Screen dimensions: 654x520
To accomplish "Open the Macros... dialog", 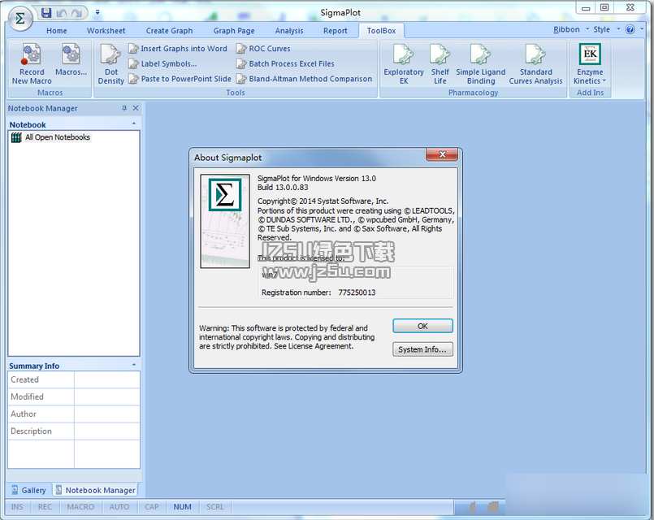I will [x=71, y=60].
